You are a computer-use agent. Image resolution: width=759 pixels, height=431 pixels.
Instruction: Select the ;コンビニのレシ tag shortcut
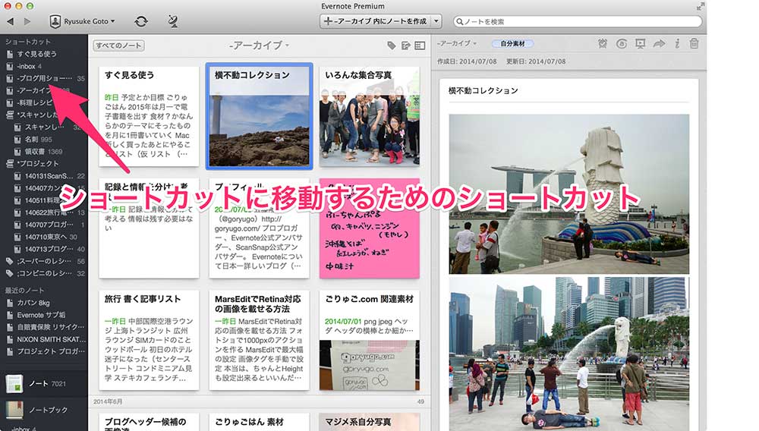tap(43, 273)
